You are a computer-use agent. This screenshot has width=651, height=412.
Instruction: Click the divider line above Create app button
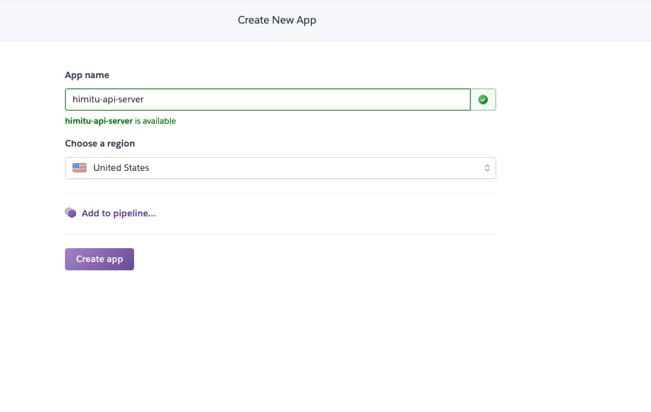point(281,234)
